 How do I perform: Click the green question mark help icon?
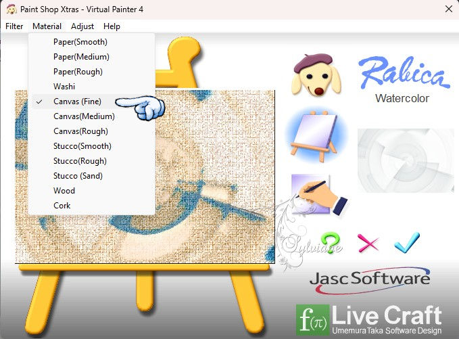(331, 243)
